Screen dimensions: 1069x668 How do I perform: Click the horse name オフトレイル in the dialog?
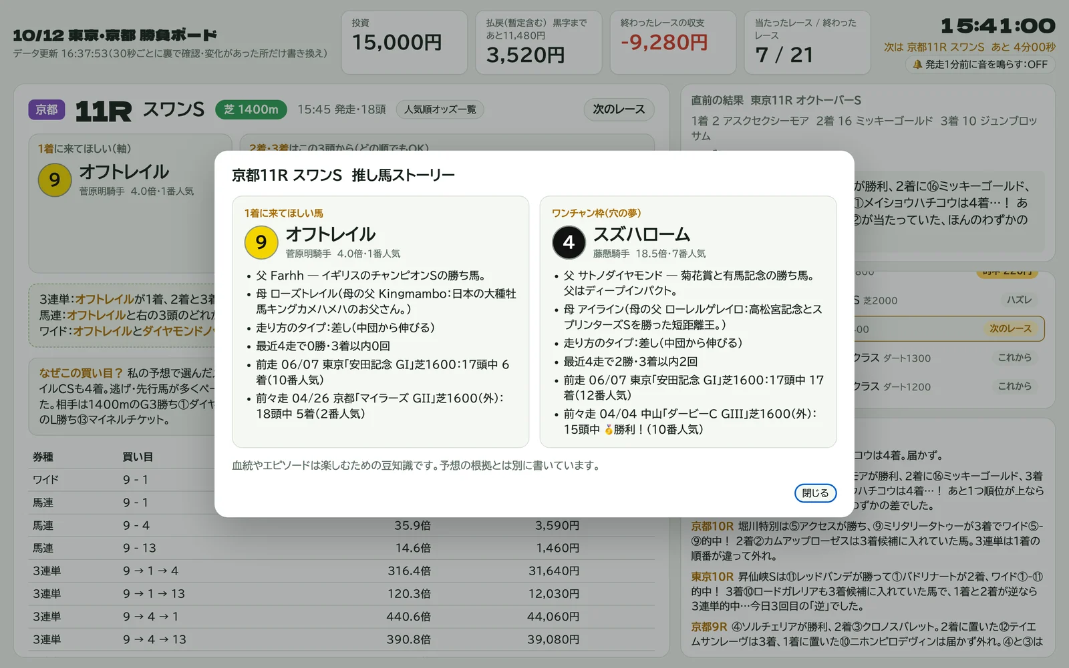click(x=330, y=234)
